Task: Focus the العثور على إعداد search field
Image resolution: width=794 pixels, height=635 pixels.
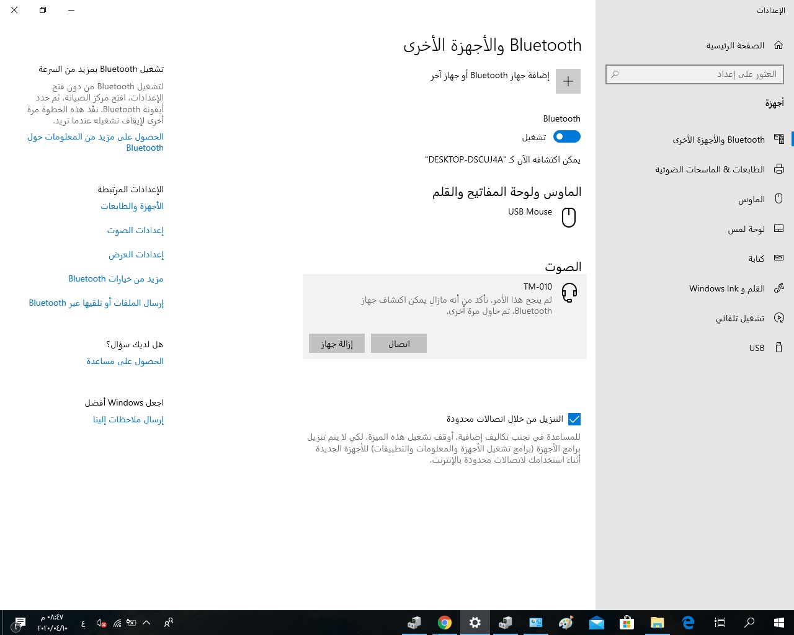Action: pyautogui.click(x=695, y=74)
